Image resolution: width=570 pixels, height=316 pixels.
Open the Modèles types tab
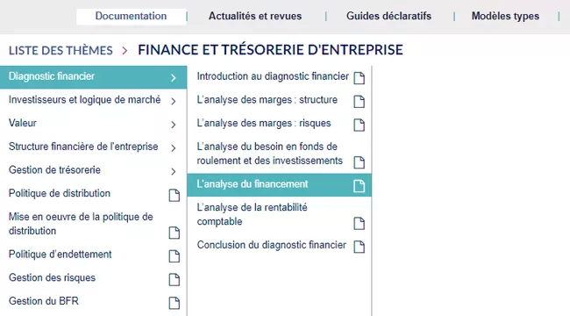505,16
